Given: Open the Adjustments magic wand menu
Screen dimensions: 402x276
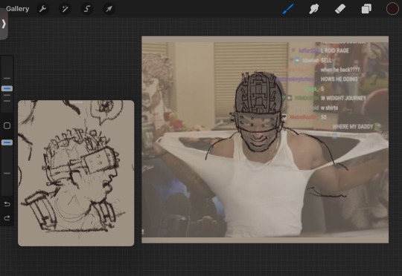Looking at the screenshot, I should point(65,9).
